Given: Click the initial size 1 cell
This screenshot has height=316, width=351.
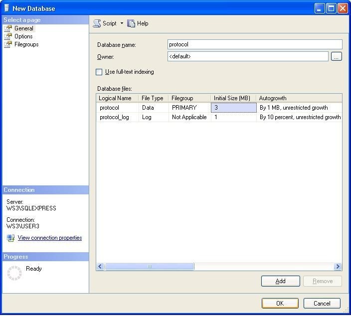Looking at the screenshot, I should 234,117.
